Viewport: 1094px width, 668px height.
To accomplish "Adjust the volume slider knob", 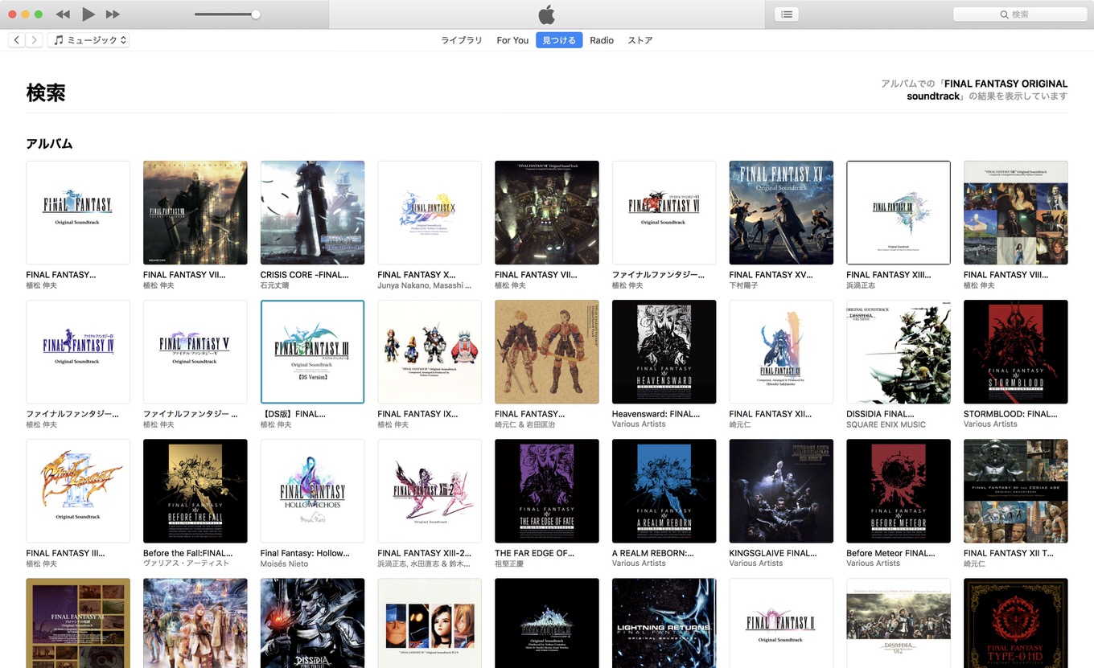I will tap(256, 14).
